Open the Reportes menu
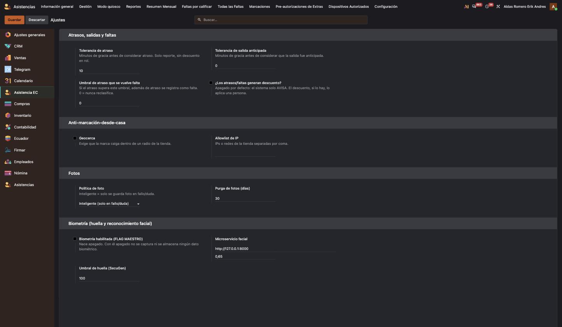562x327 pixels. click(133, 7)
